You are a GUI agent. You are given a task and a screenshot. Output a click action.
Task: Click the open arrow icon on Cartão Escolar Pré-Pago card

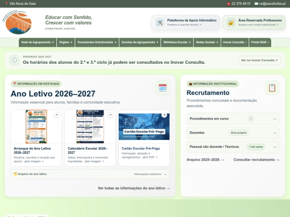[164, 115]
